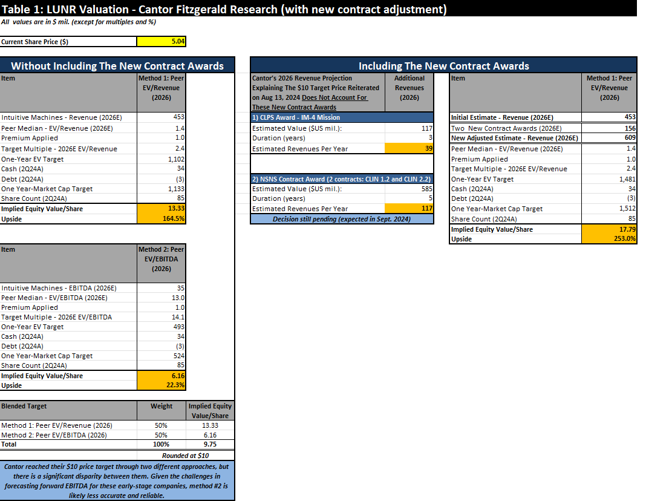Select the Upside value 253.0%
This screenshot has height=501, width=646.
click(609, 238)
